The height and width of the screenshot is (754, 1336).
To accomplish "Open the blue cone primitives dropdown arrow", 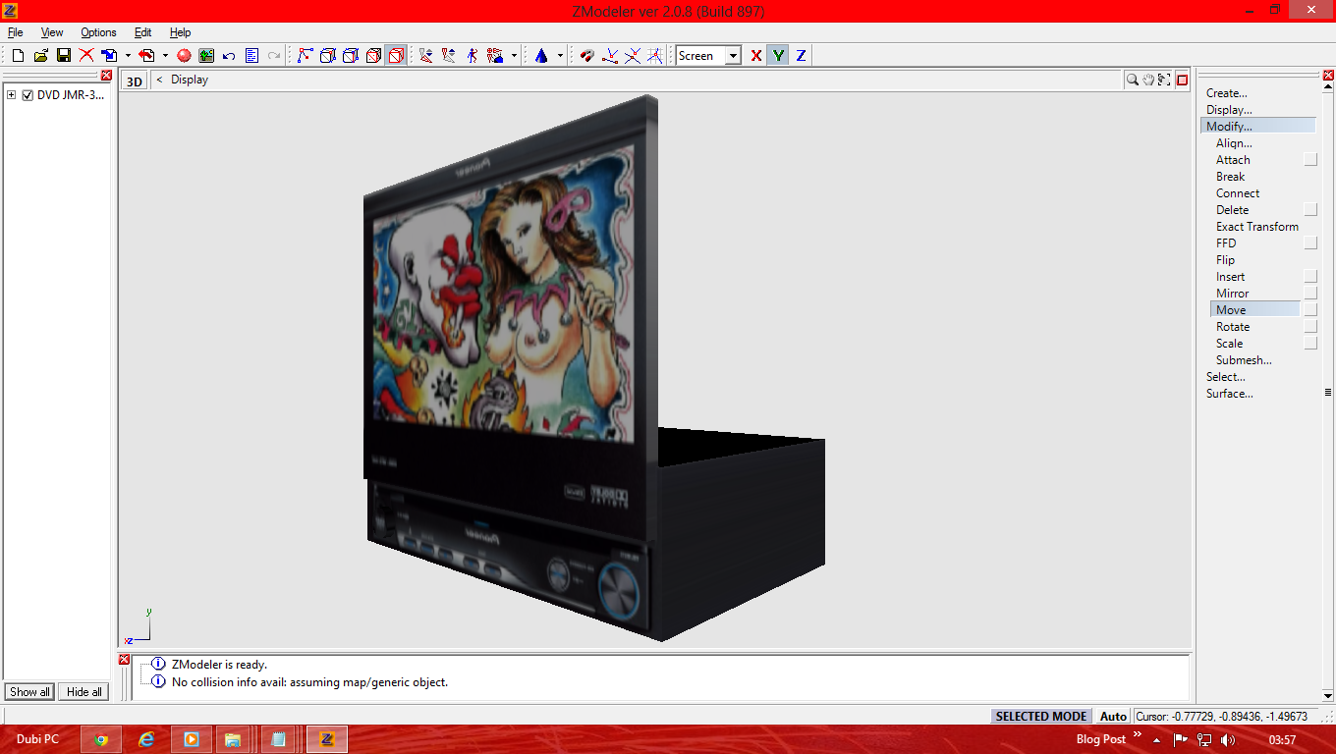I will (x=560, y=56).
